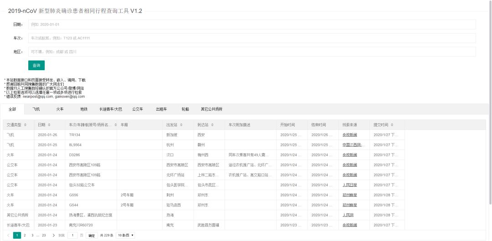
Task: Open the 其它公共场所 tab
Action: point(212,109)
